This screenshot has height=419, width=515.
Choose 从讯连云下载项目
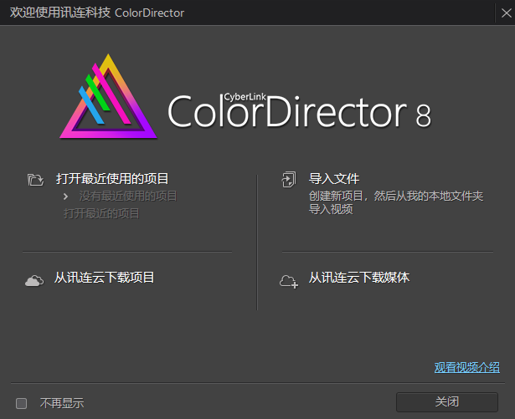104,278
